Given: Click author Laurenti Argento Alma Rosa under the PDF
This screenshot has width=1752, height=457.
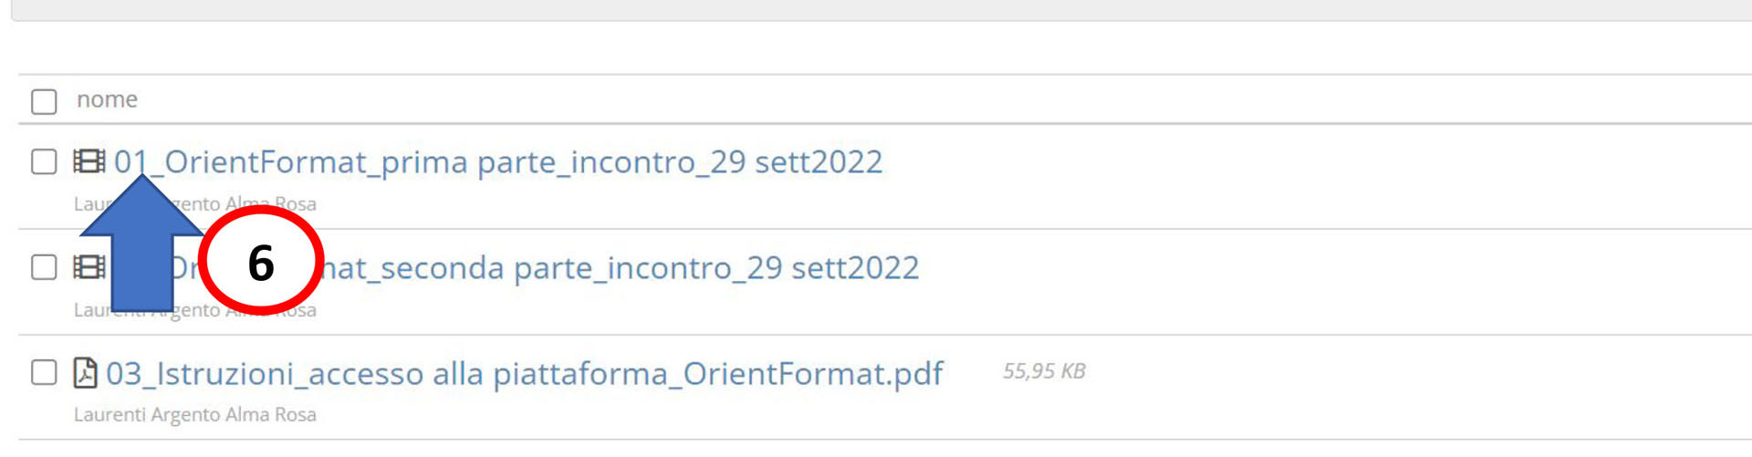Looking at the screenshot, I should click(x=195, y=414).
